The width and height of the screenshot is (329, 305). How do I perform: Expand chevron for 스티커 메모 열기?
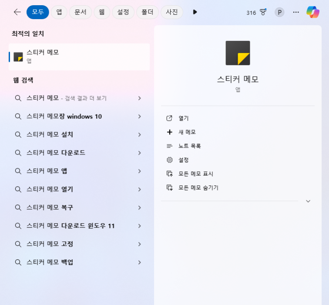(x=140, y=189)
